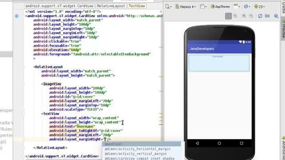Select android.support.v7.widget.CardView breadcrumb
Image resolution: width=285 pixels, height=160 pixels.
click(x=59, y=6)
